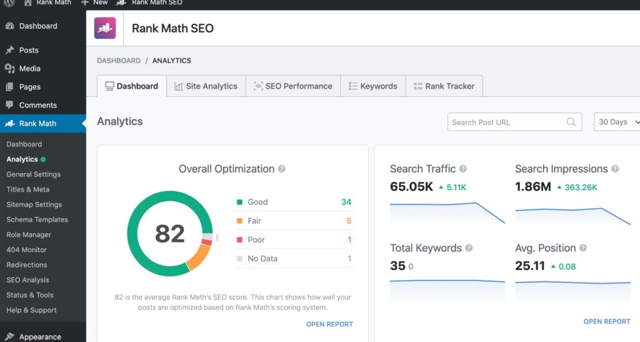This screenshot has width=640, height=342.
Task: Click red Poor legend swatch
Action: click(x=239, y=239)
